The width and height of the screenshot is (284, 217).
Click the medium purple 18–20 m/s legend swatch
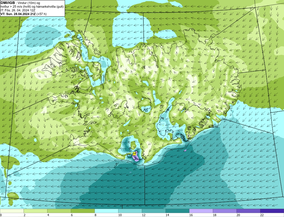225,211
